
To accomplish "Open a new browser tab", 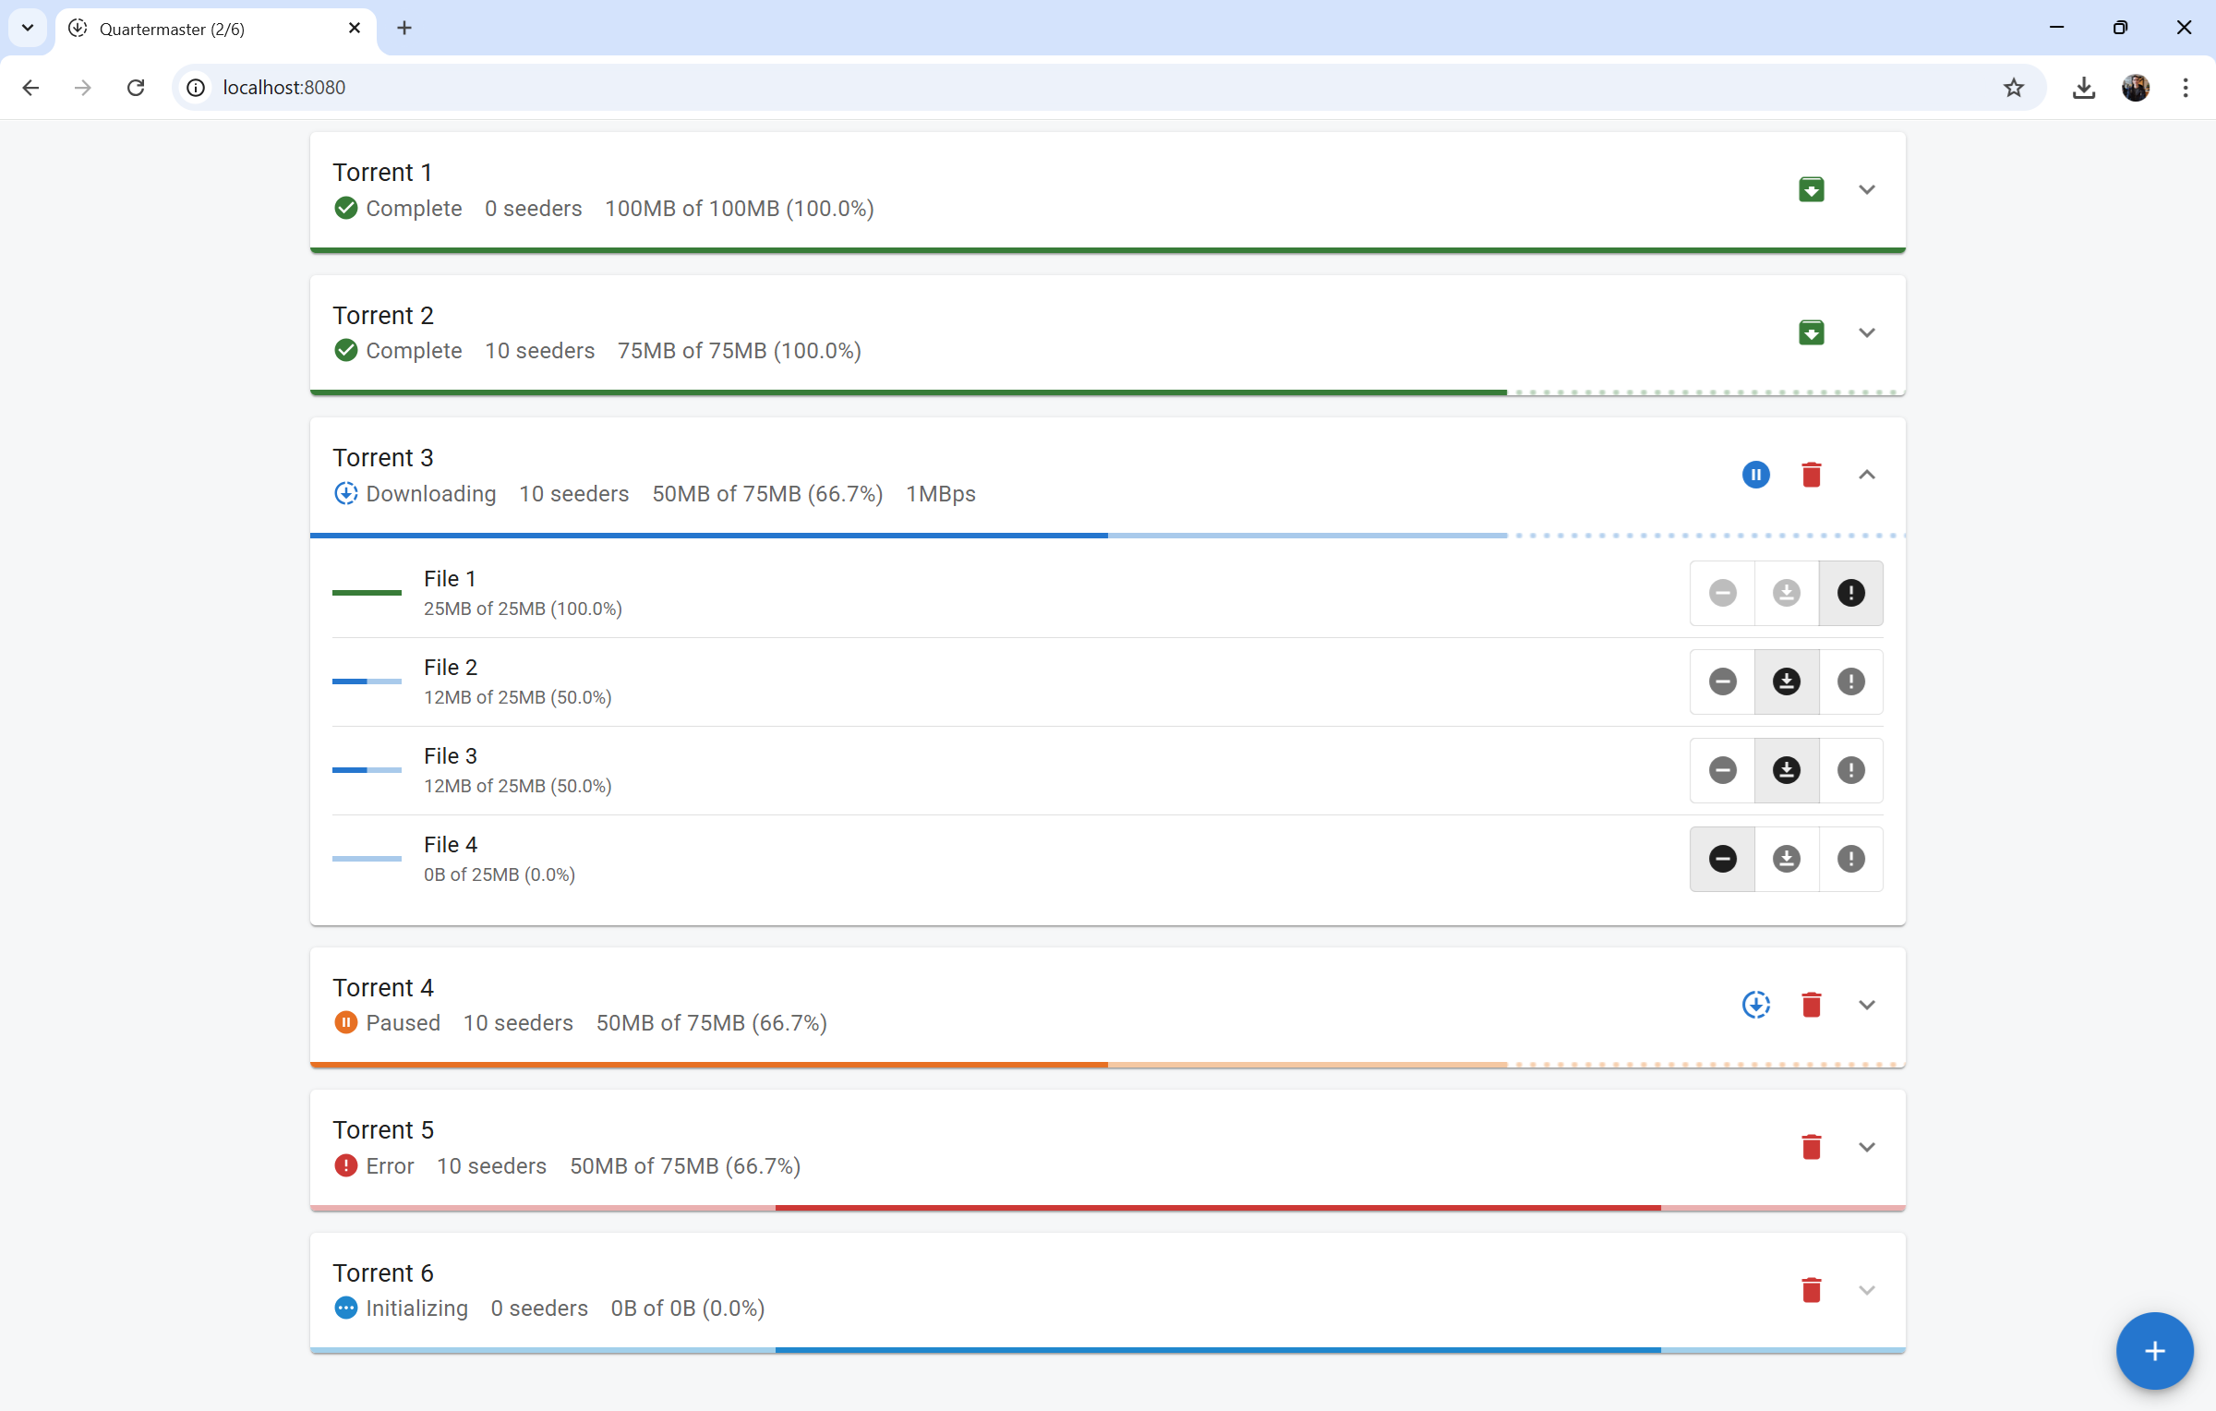I will click(x=404, y=29).
